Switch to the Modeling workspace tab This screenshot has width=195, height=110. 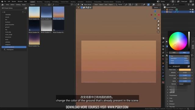pyautogui.click(x=40, y=2)
